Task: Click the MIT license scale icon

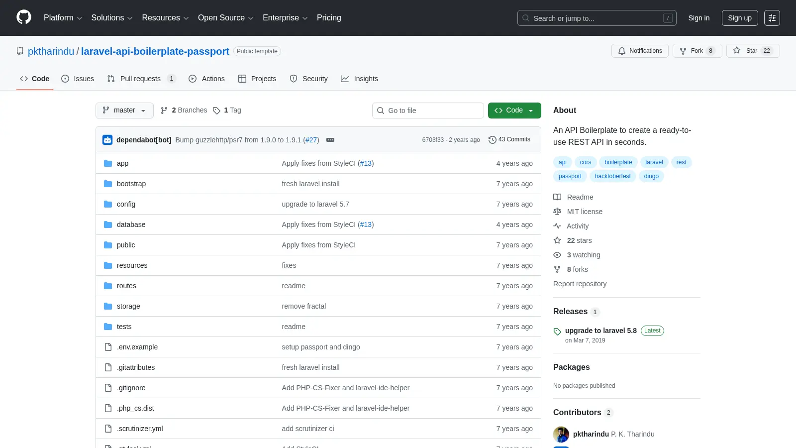Action: coord(557,212)
